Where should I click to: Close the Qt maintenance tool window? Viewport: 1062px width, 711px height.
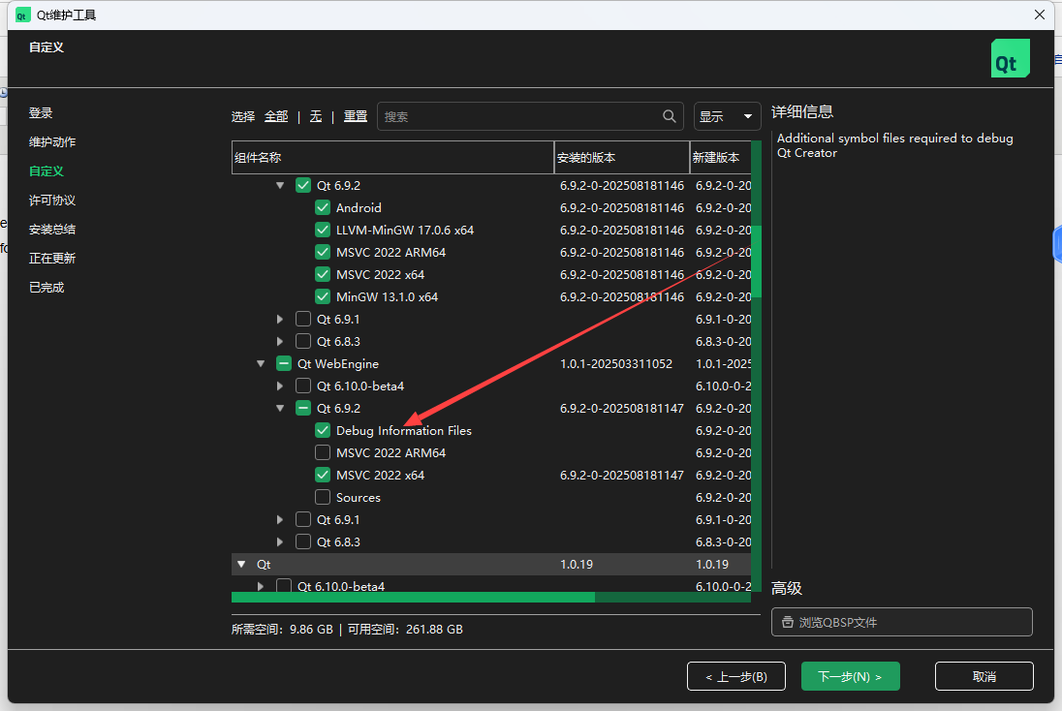[x=1040, y=15]
